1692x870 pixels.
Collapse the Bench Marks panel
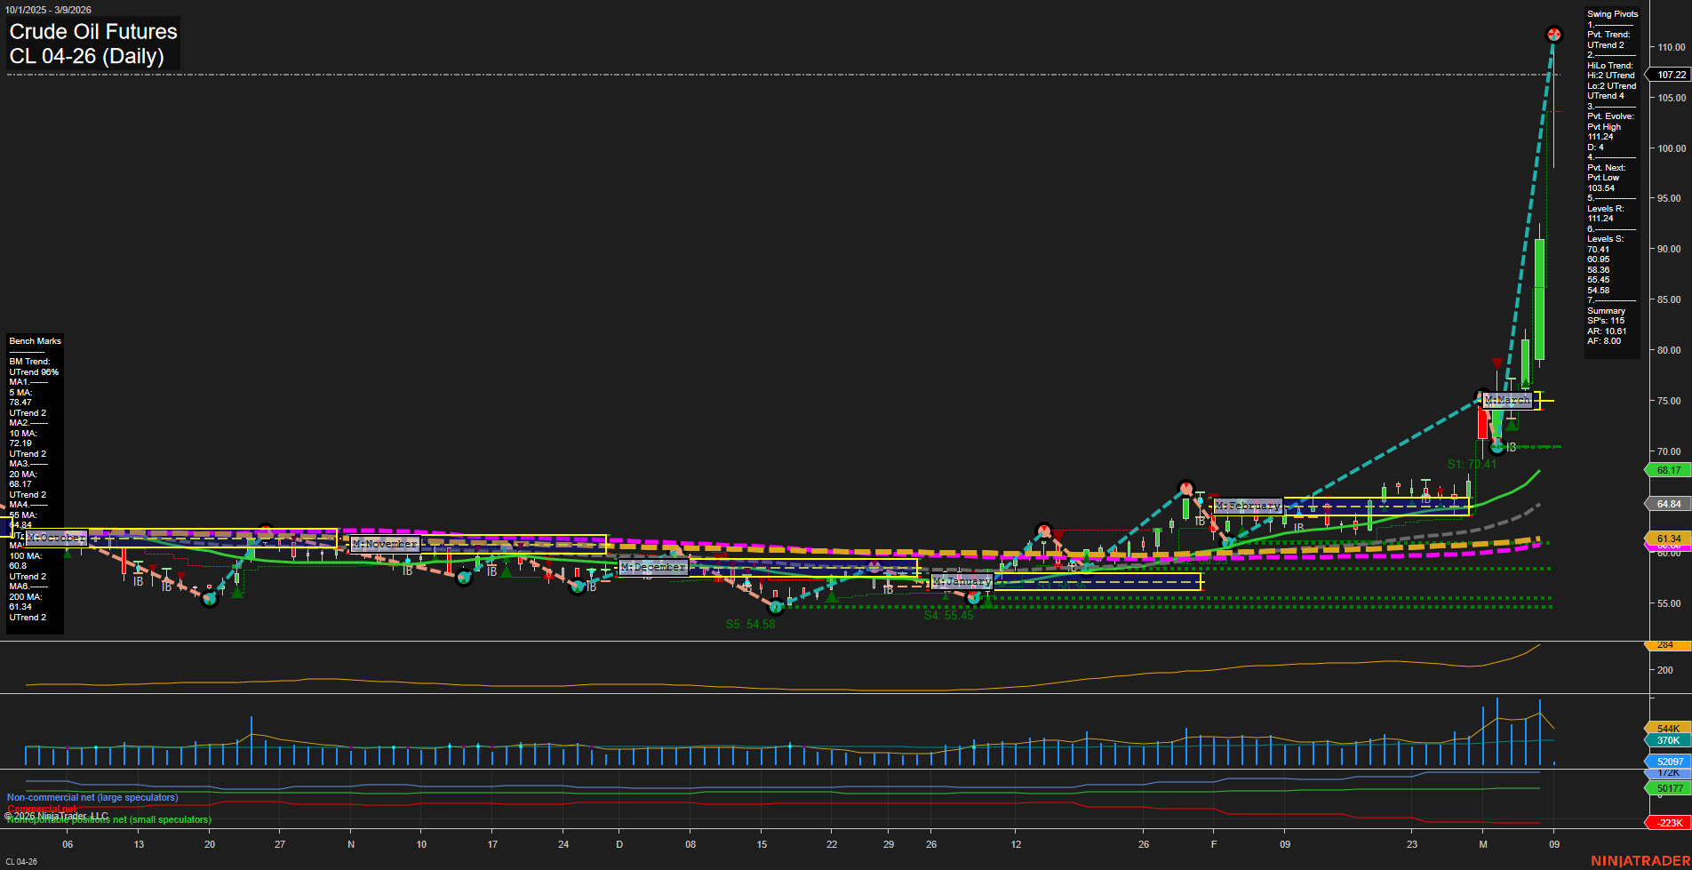[35, 340]
